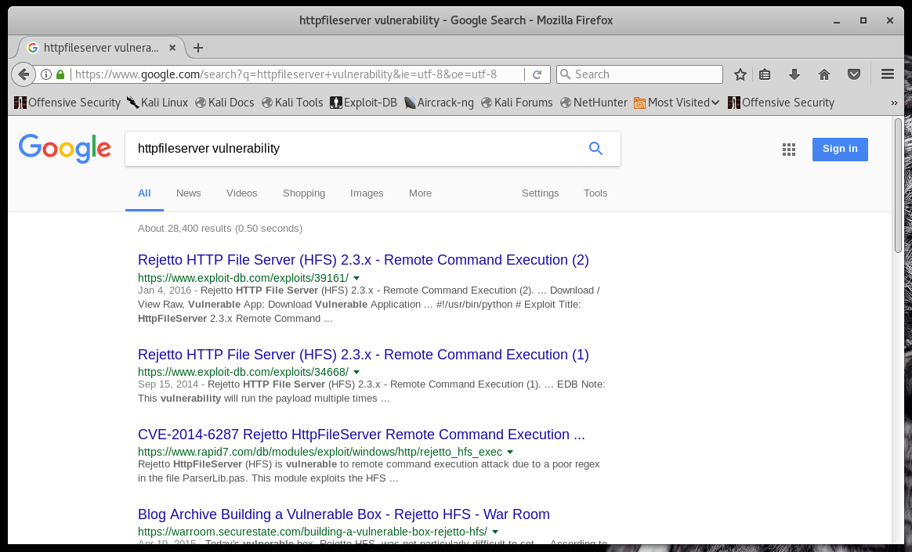This screenshot has height=552, width=912.
Task: Click the Firefox back arrow button
Action: [x=24, y=74]
